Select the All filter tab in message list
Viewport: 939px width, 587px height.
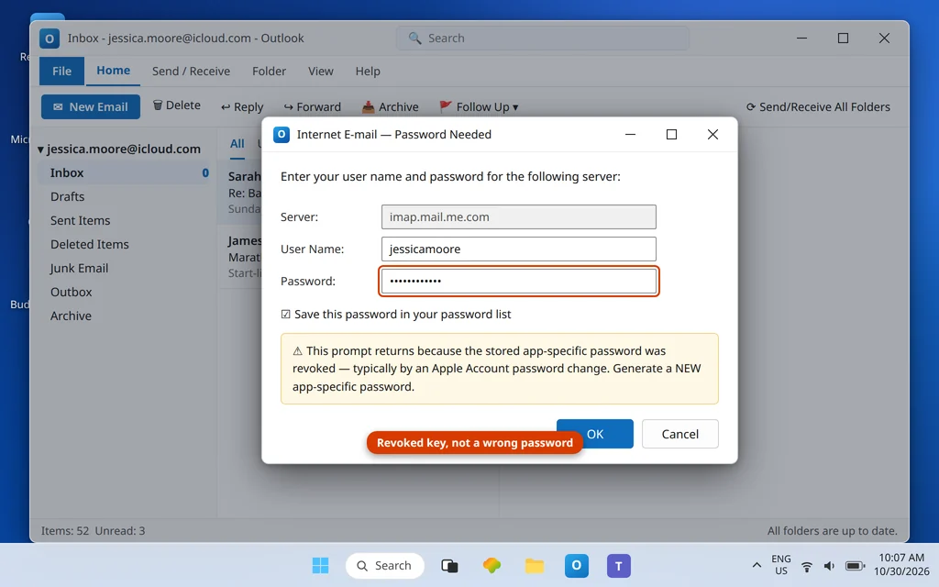(x=238, y=144)
